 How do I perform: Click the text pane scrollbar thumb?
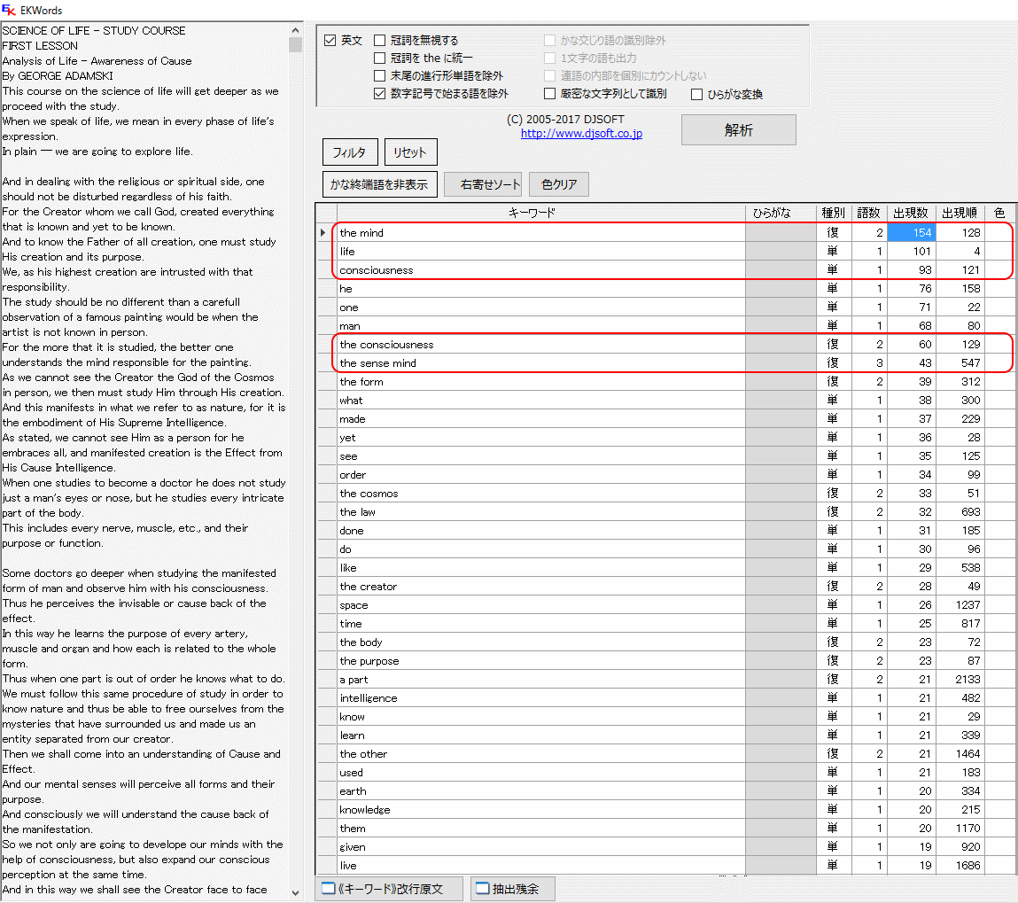pos(295,44)
